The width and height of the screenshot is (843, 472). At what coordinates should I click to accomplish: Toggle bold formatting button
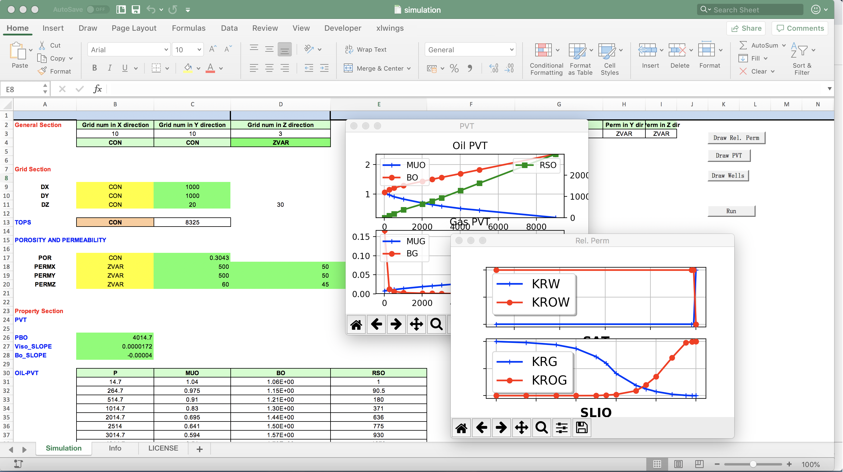pyautogui.click(x=94, y=68)
